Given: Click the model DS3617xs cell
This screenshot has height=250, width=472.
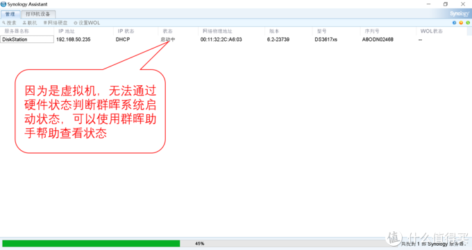Looking at the screenshot, I should click(326, 39).
